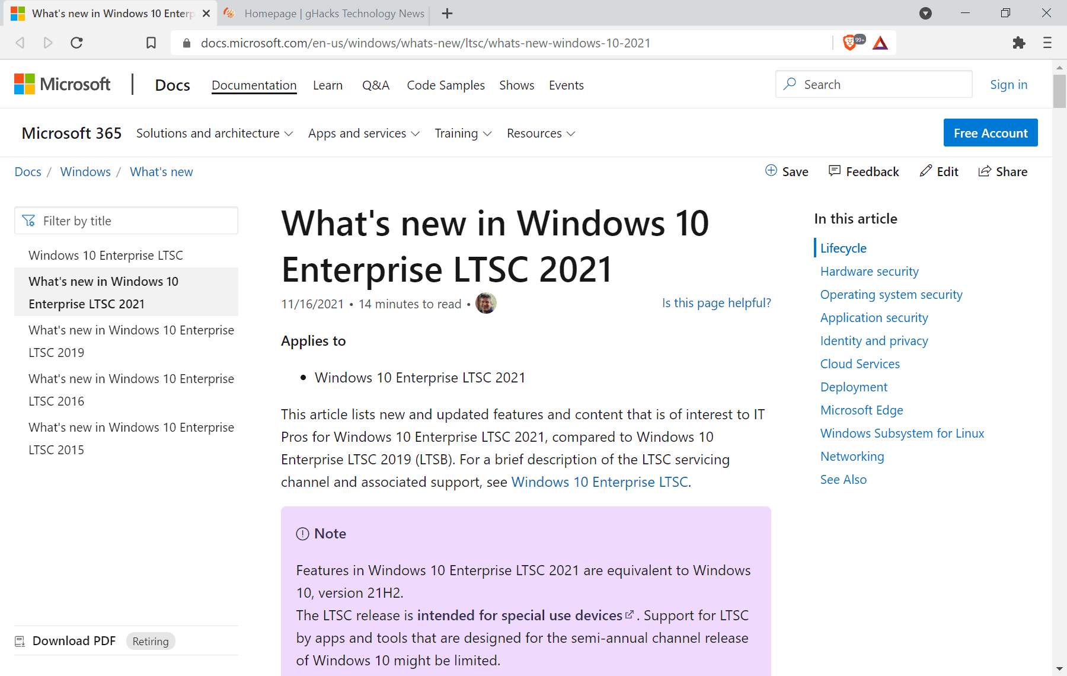Click in the Search field

[x=874, y=84]
